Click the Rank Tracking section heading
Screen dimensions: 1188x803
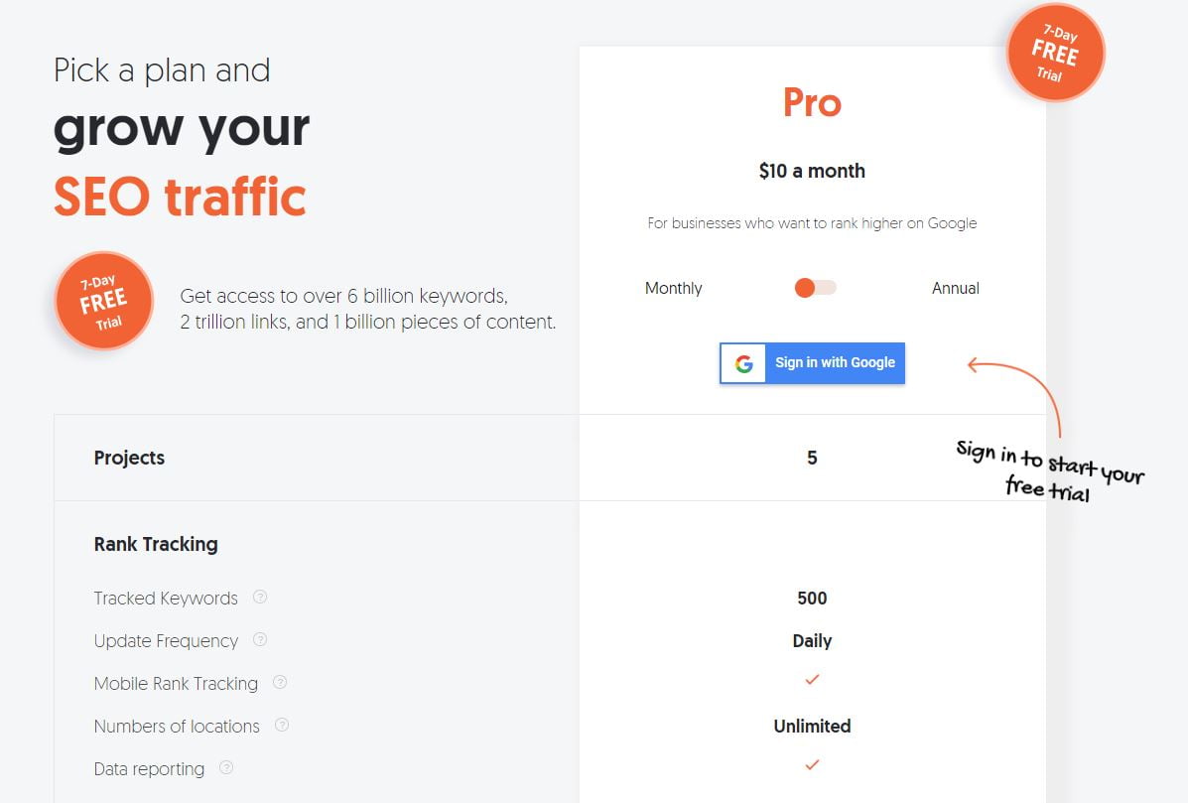[156, 544]
